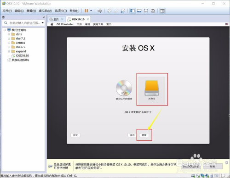Viewport: 230px width, 178px height.
Task: Expand the rhel6.5 folder node
Action: tap(9, 47)
